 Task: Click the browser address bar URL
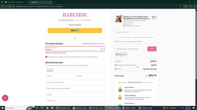click(x=39, y=6)
